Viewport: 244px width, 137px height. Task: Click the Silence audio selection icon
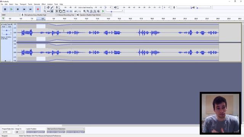point(71,11)
